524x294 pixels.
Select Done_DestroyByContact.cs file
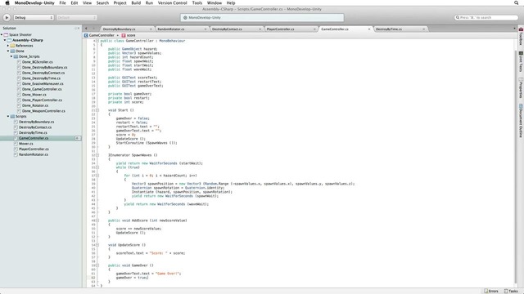pyautogui.click(x=43, y=73)
